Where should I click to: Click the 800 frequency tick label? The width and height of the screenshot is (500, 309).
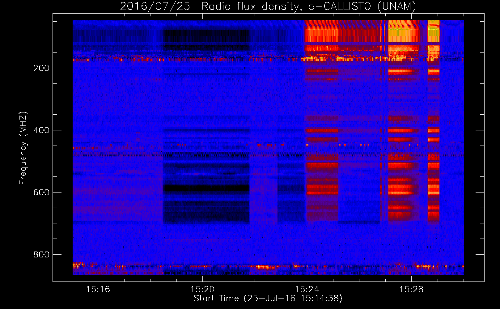41,255
